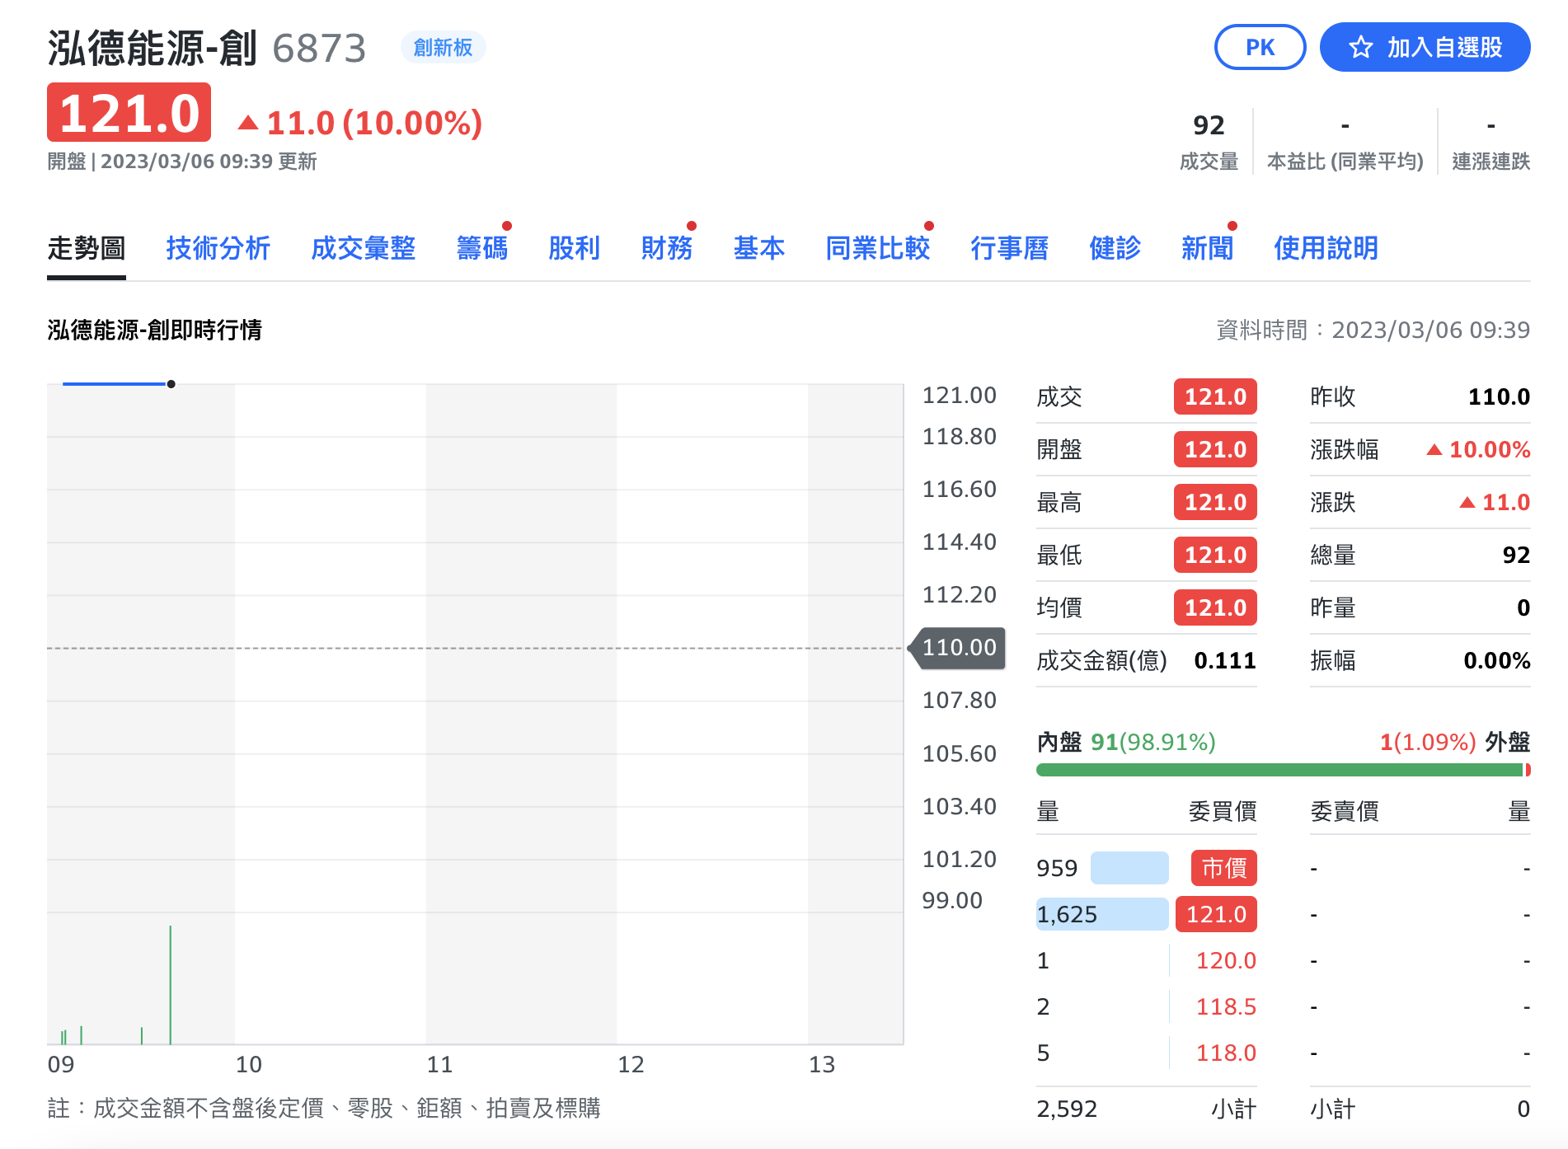Image resolution: width=1568 pixels, height=1149 pixels.
Task: Click the 漲跌 11.0 value
Action: coord(1495,502)
